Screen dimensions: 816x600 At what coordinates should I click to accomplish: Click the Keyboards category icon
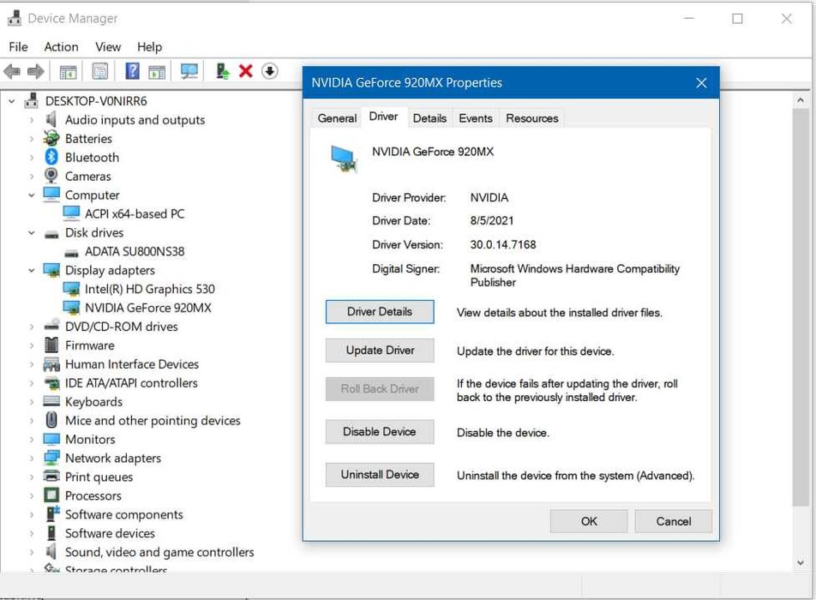click(x=51, y=401)
